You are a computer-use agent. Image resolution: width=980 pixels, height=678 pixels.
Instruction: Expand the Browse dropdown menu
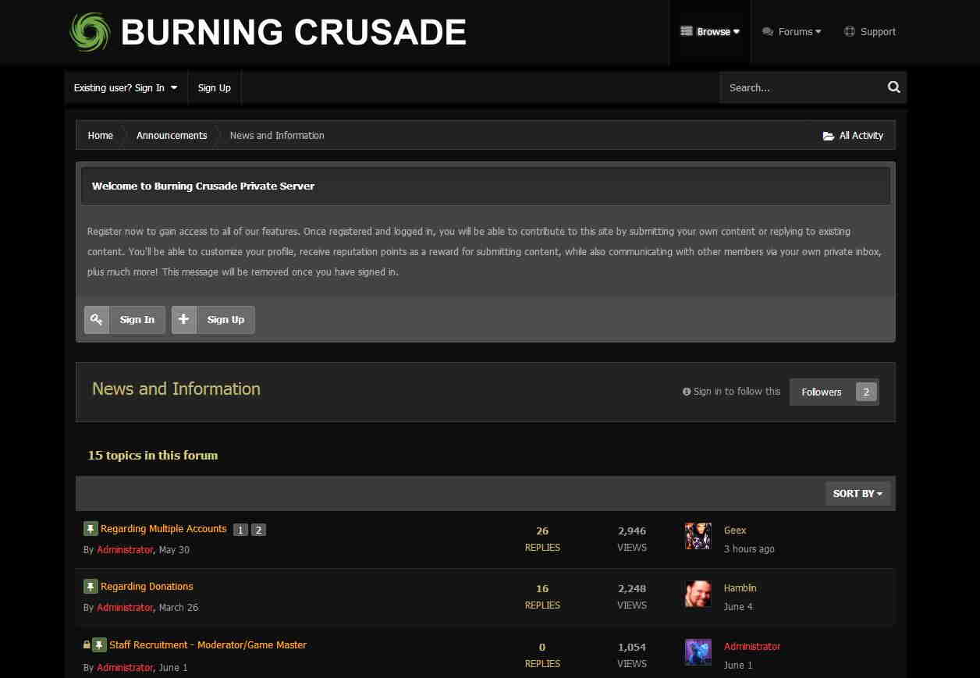710,32
